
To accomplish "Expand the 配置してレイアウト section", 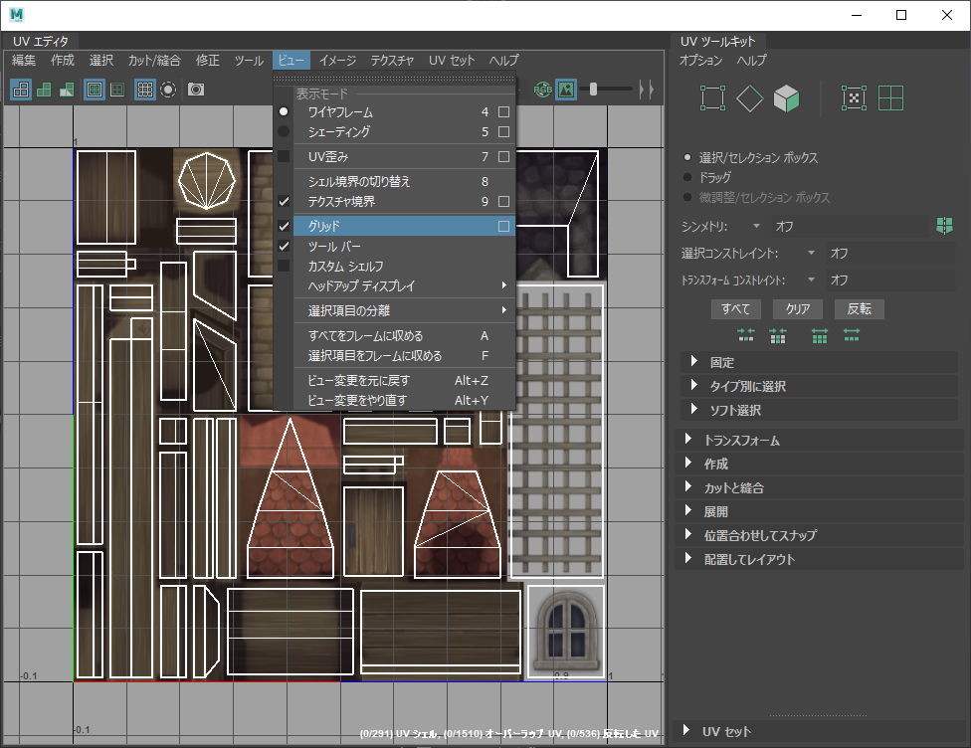I will (x=688, y=559).
